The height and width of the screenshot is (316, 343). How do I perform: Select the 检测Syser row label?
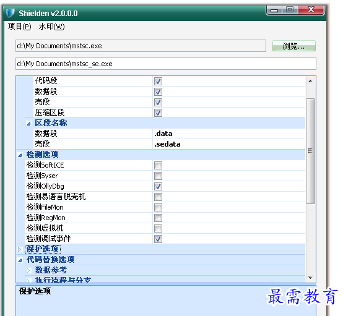[42, 176]
